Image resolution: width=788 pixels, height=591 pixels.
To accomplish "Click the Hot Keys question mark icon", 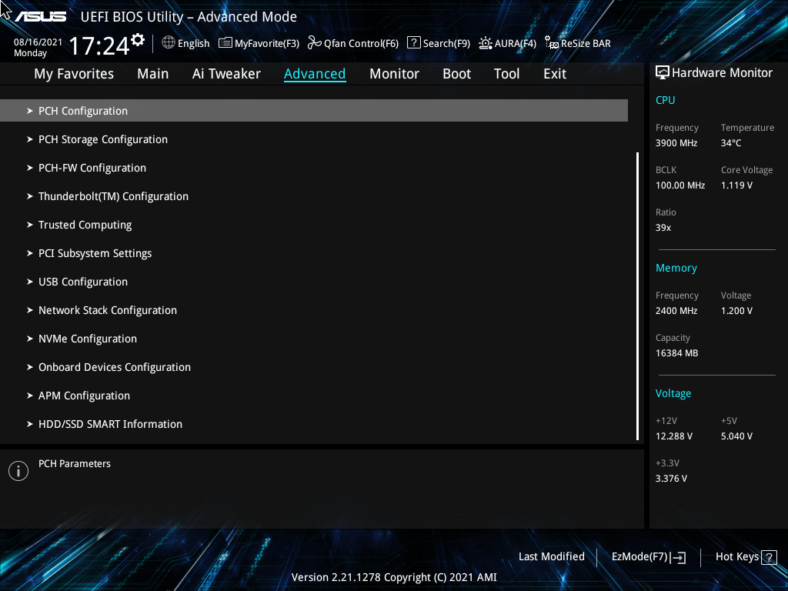I will pos(769,557).
